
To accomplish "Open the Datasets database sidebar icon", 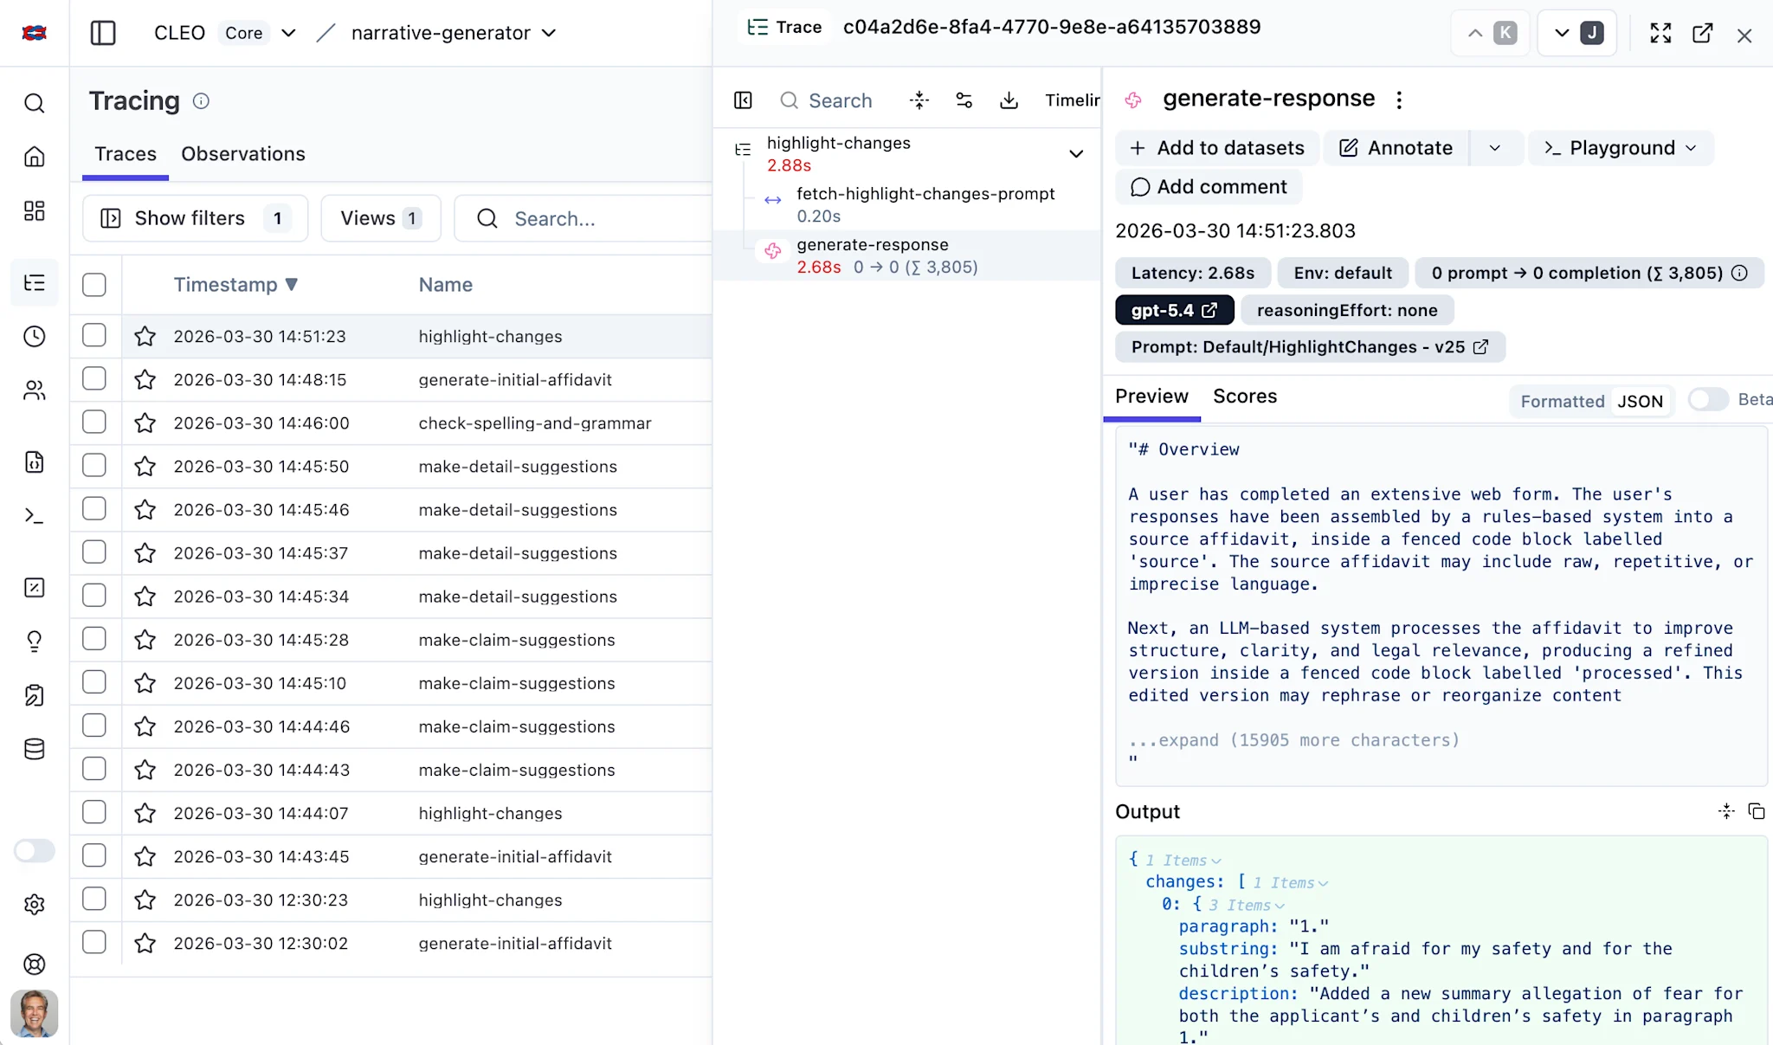I will tap(35, 749).
